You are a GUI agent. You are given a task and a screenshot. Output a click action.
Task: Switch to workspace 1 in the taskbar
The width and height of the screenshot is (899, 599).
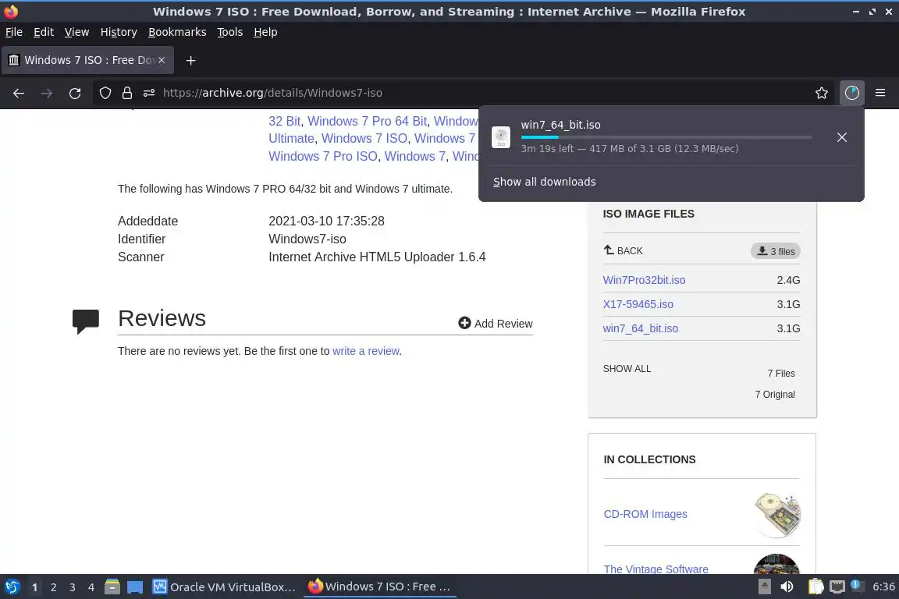click(34, 587)
